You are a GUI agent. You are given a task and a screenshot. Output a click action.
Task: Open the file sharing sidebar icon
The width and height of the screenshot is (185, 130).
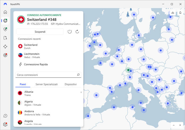(x=5, y=38)
